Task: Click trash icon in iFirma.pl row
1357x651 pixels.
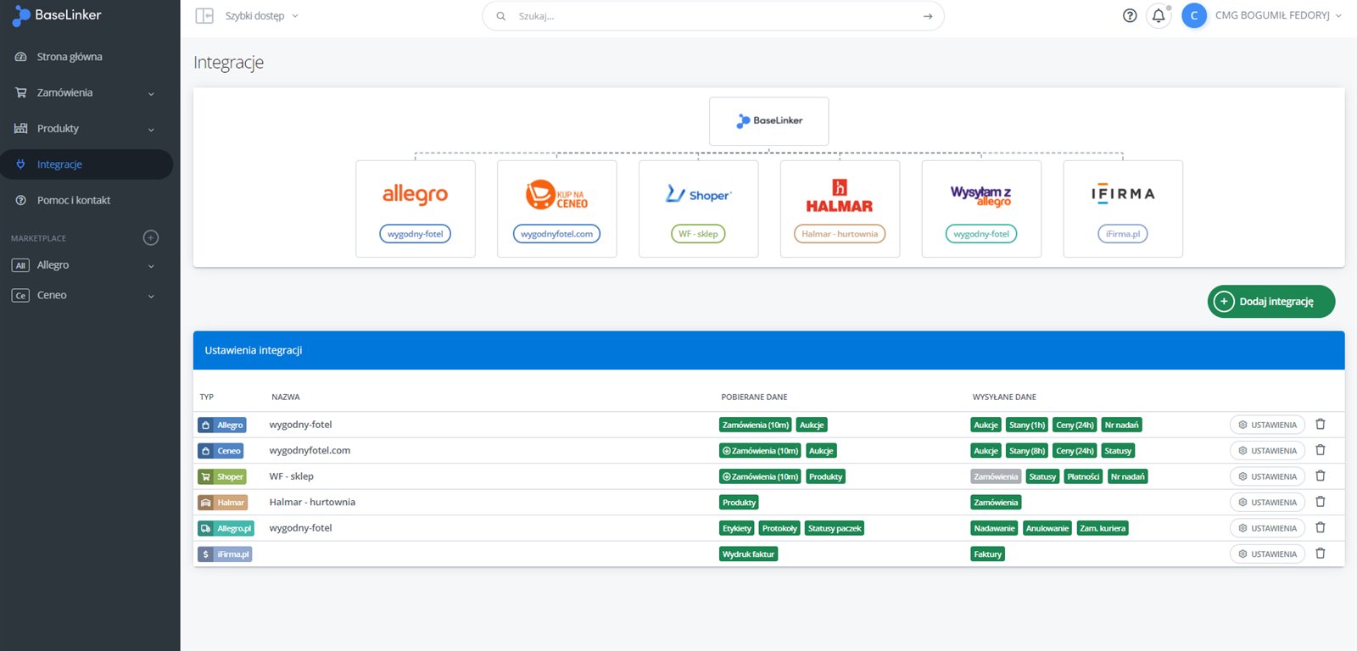Action: coord(1320,554)
